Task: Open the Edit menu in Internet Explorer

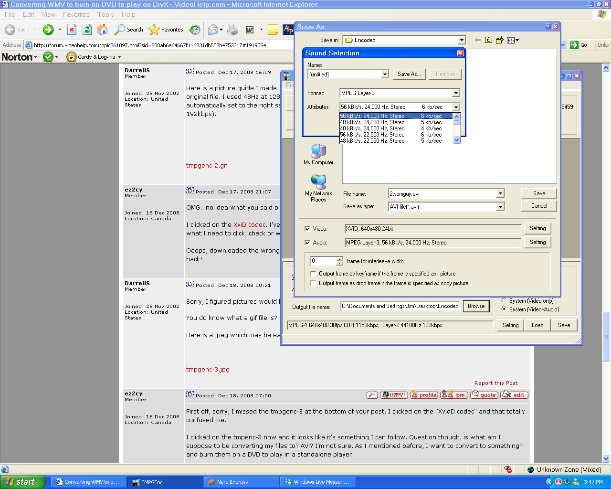Action: click(x=28, y=14)
